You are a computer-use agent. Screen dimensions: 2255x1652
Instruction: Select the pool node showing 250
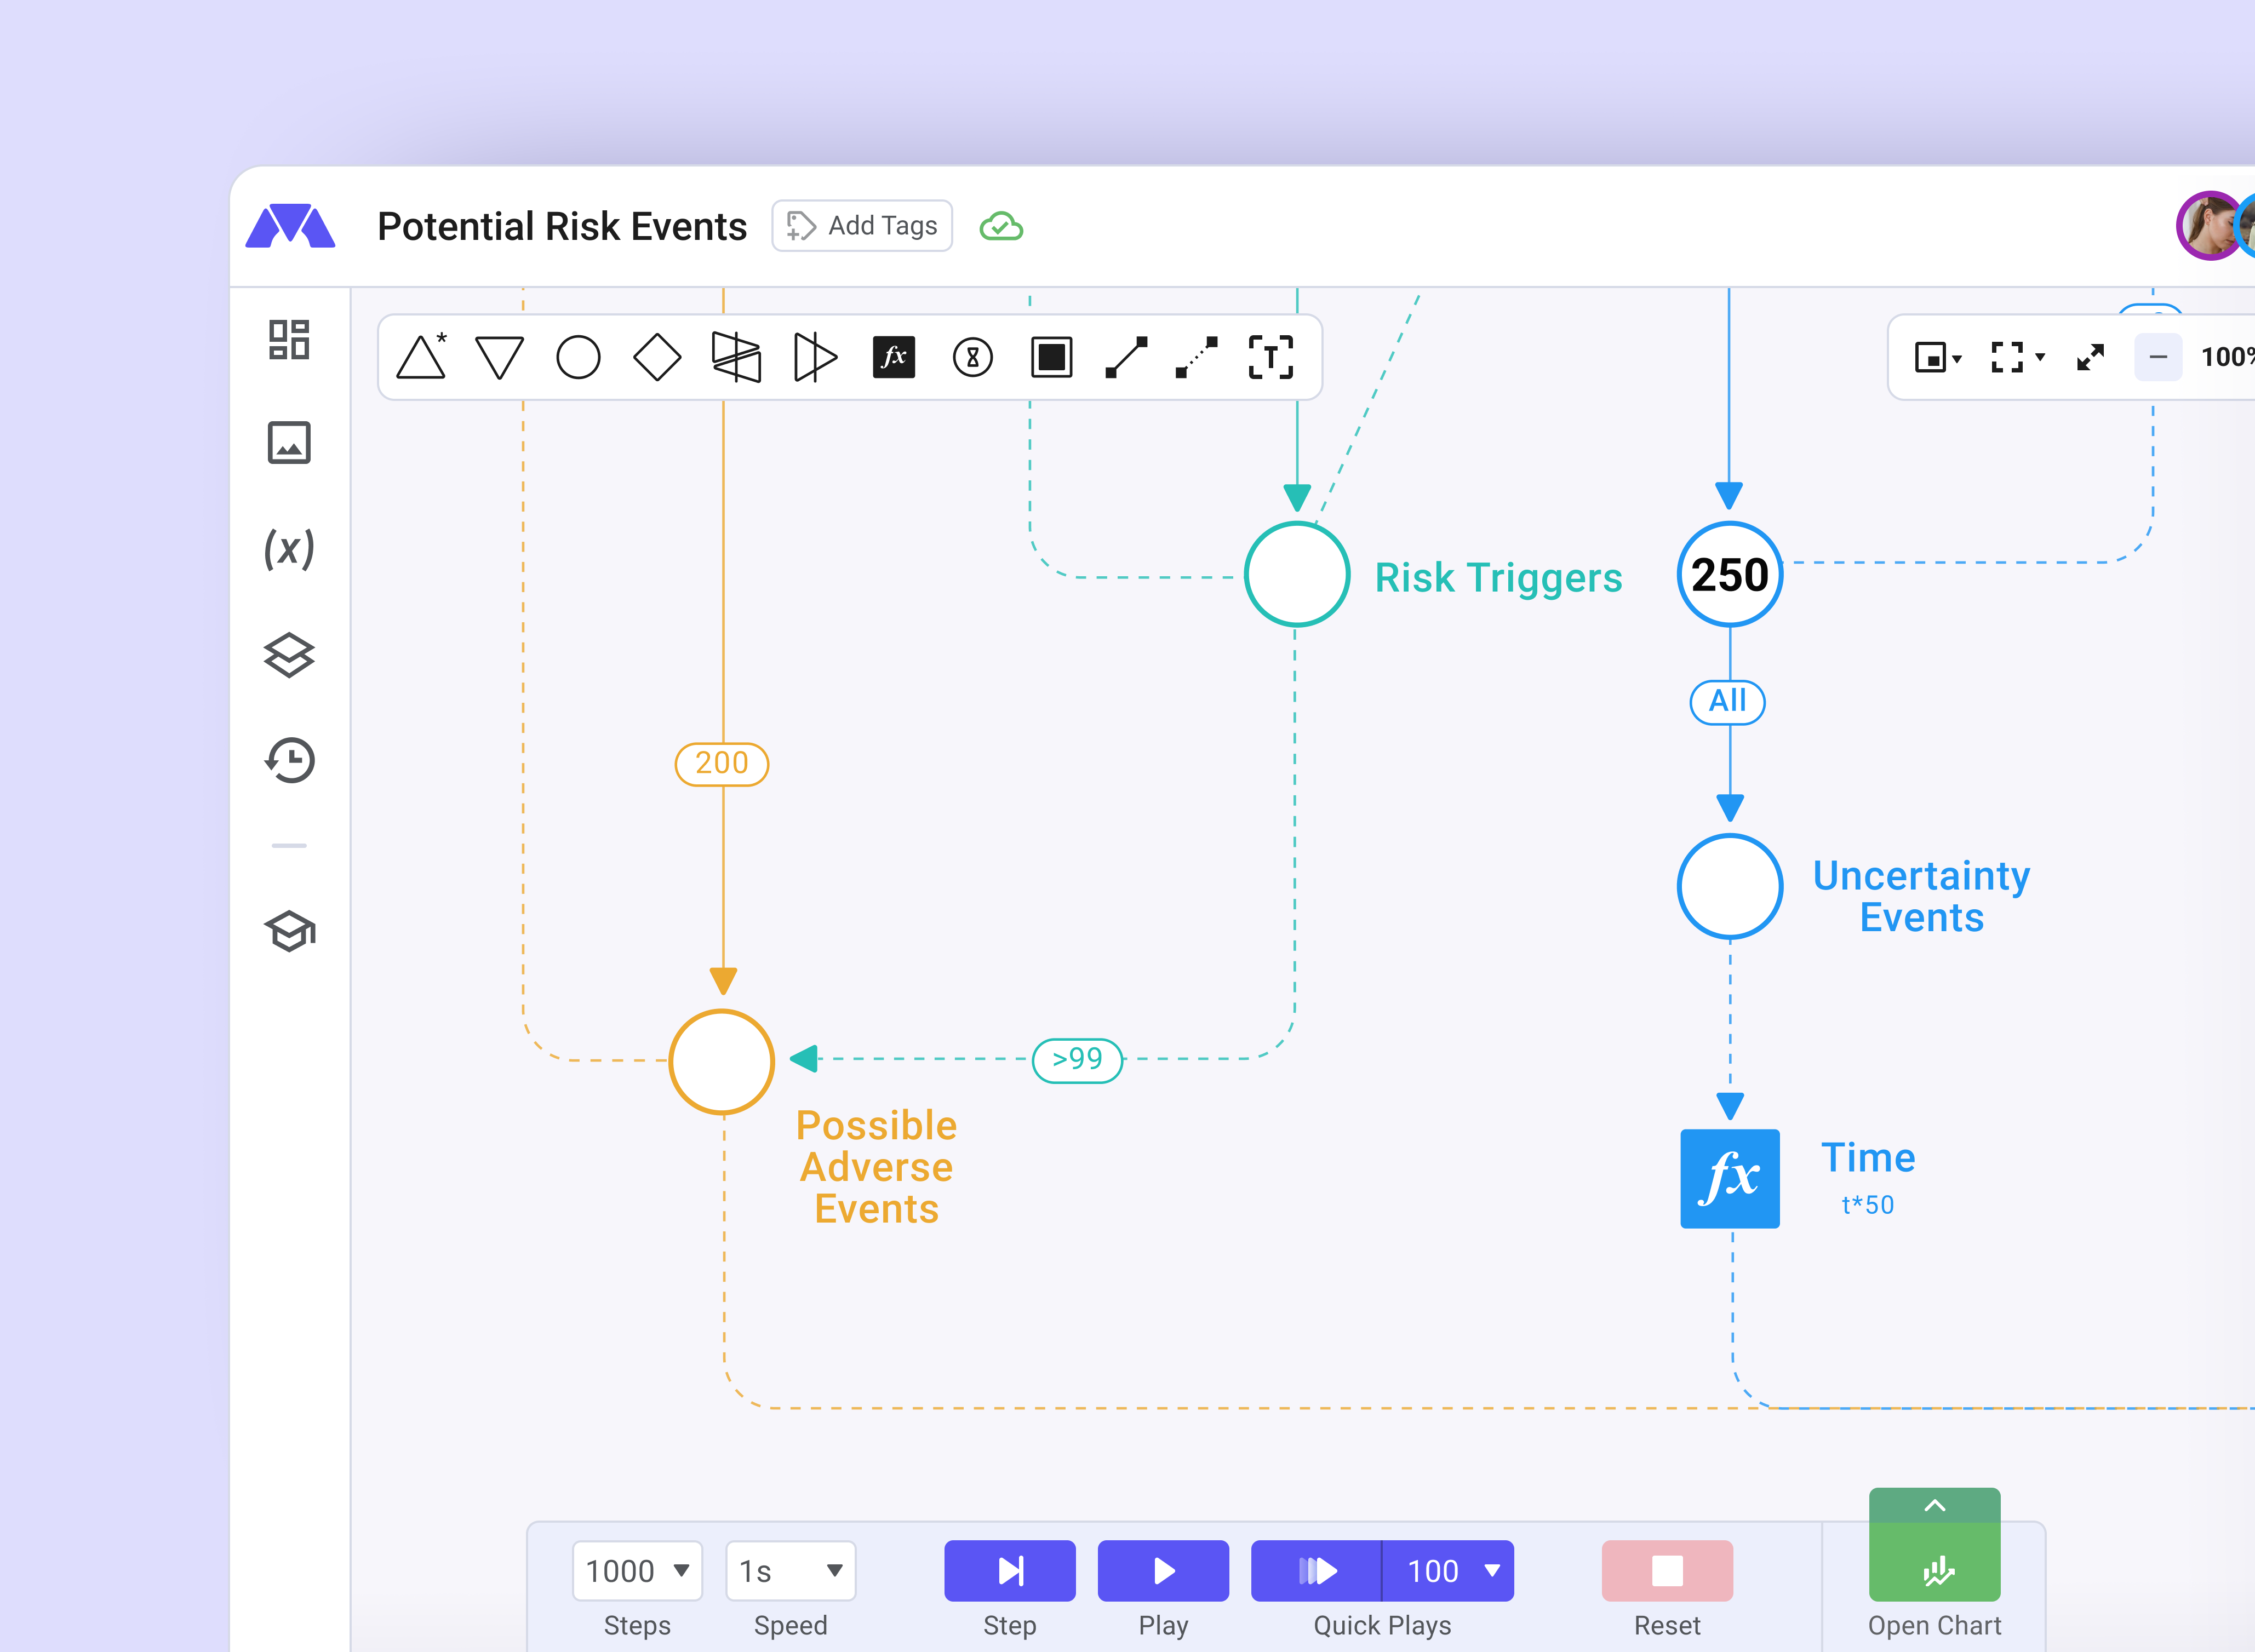1730,574
